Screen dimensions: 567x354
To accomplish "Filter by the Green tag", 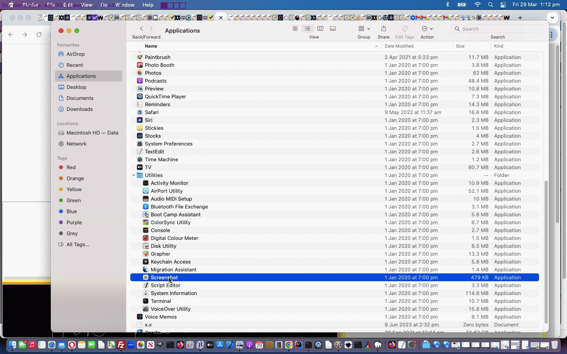I will point(88,200).
